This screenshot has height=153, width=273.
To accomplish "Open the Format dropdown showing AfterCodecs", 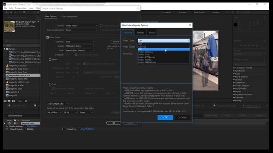I will pos(81,25).
